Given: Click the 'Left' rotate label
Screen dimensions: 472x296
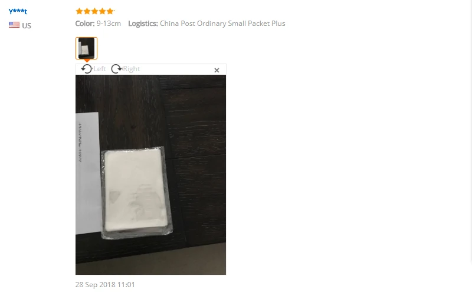Looking at the screenshot, I should [100, 69].
